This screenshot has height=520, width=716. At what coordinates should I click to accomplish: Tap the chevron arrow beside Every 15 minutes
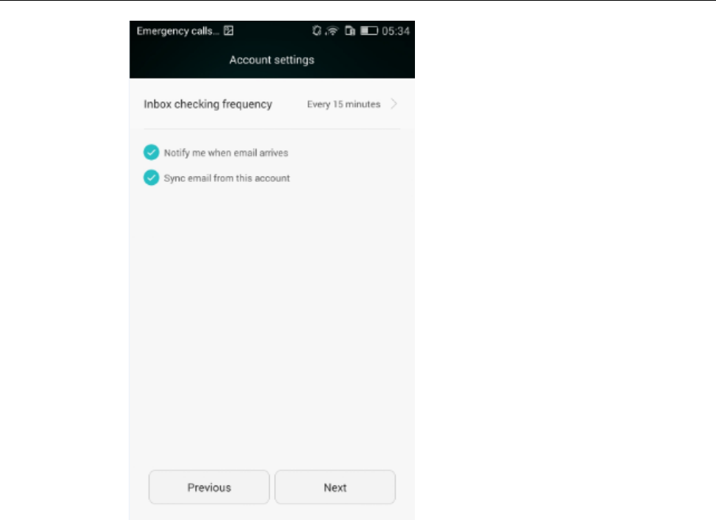pyautogui.click(x=394, y=104)
